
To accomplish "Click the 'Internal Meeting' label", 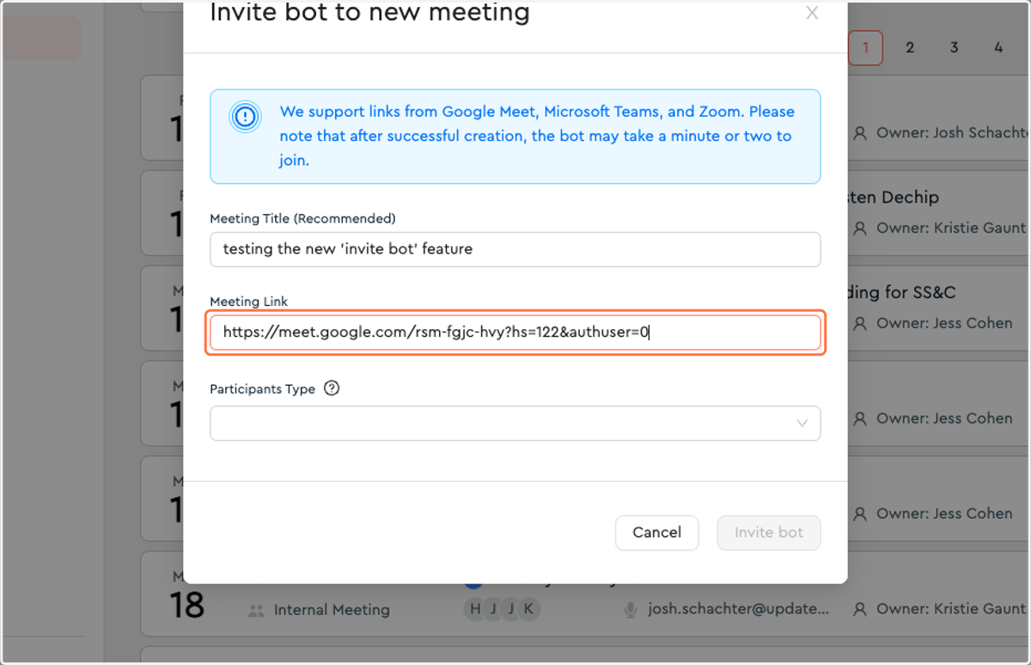I will pos(332,610).
